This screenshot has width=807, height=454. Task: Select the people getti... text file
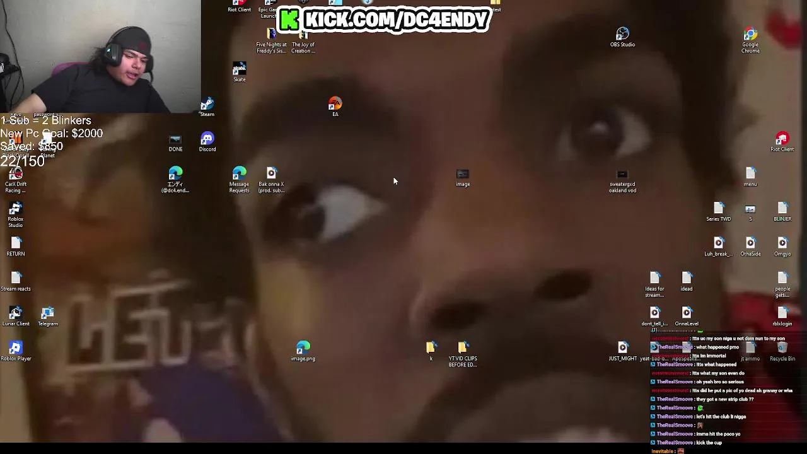tap(782, 284)
